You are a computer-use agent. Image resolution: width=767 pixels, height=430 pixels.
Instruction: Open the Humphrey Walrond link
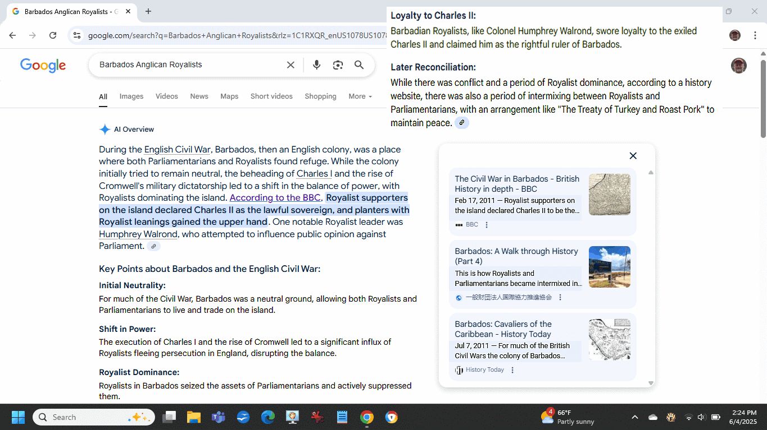tap(138, 234)
